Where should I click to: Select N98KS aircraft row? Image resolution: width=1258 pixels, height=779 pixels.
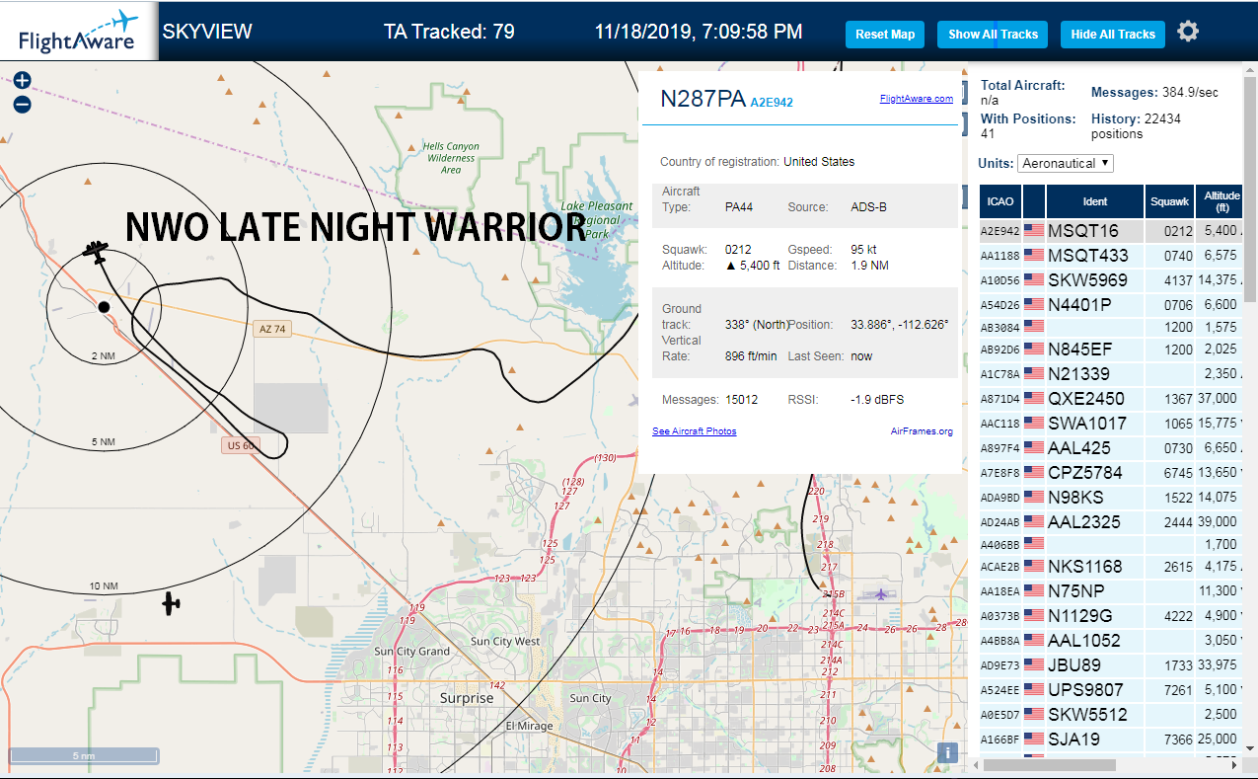point(1111,497)
